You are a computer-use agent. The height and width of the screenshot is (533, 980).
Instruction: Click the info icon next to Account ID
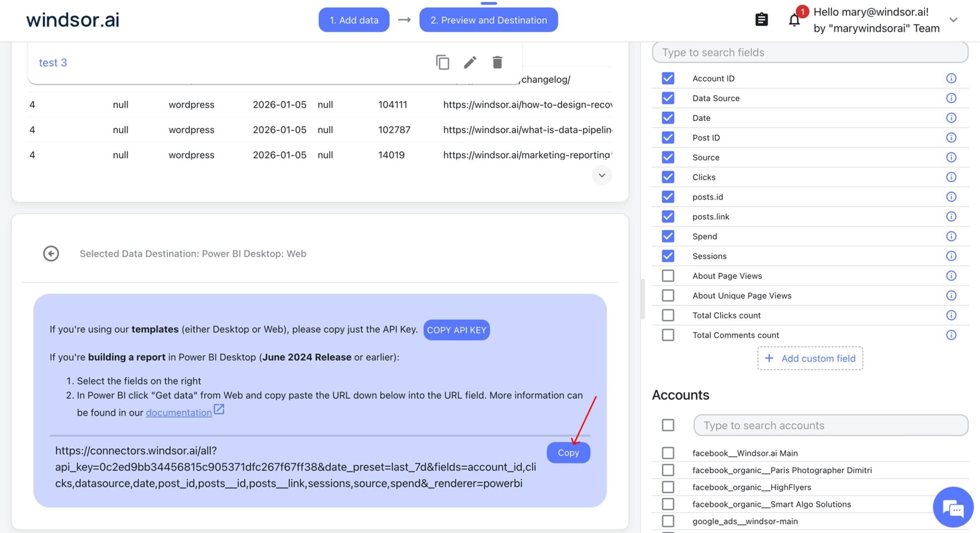pyautogui.click(x=951, y=78)
